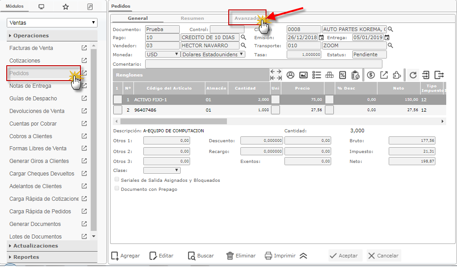Viewport: 457px width, 275px height.
Task: Check the Documento con Prepago checkbox
Action: click(x=117, y=189)
